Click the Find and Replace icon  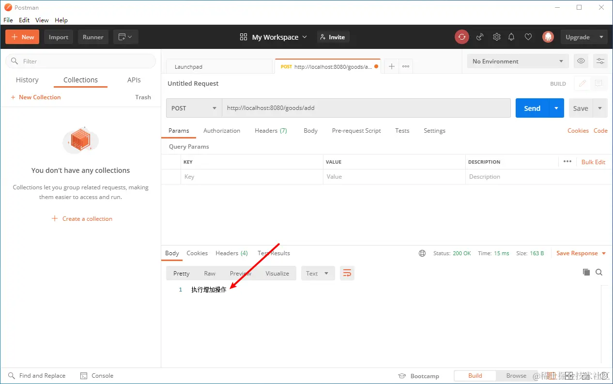(12, 376)
